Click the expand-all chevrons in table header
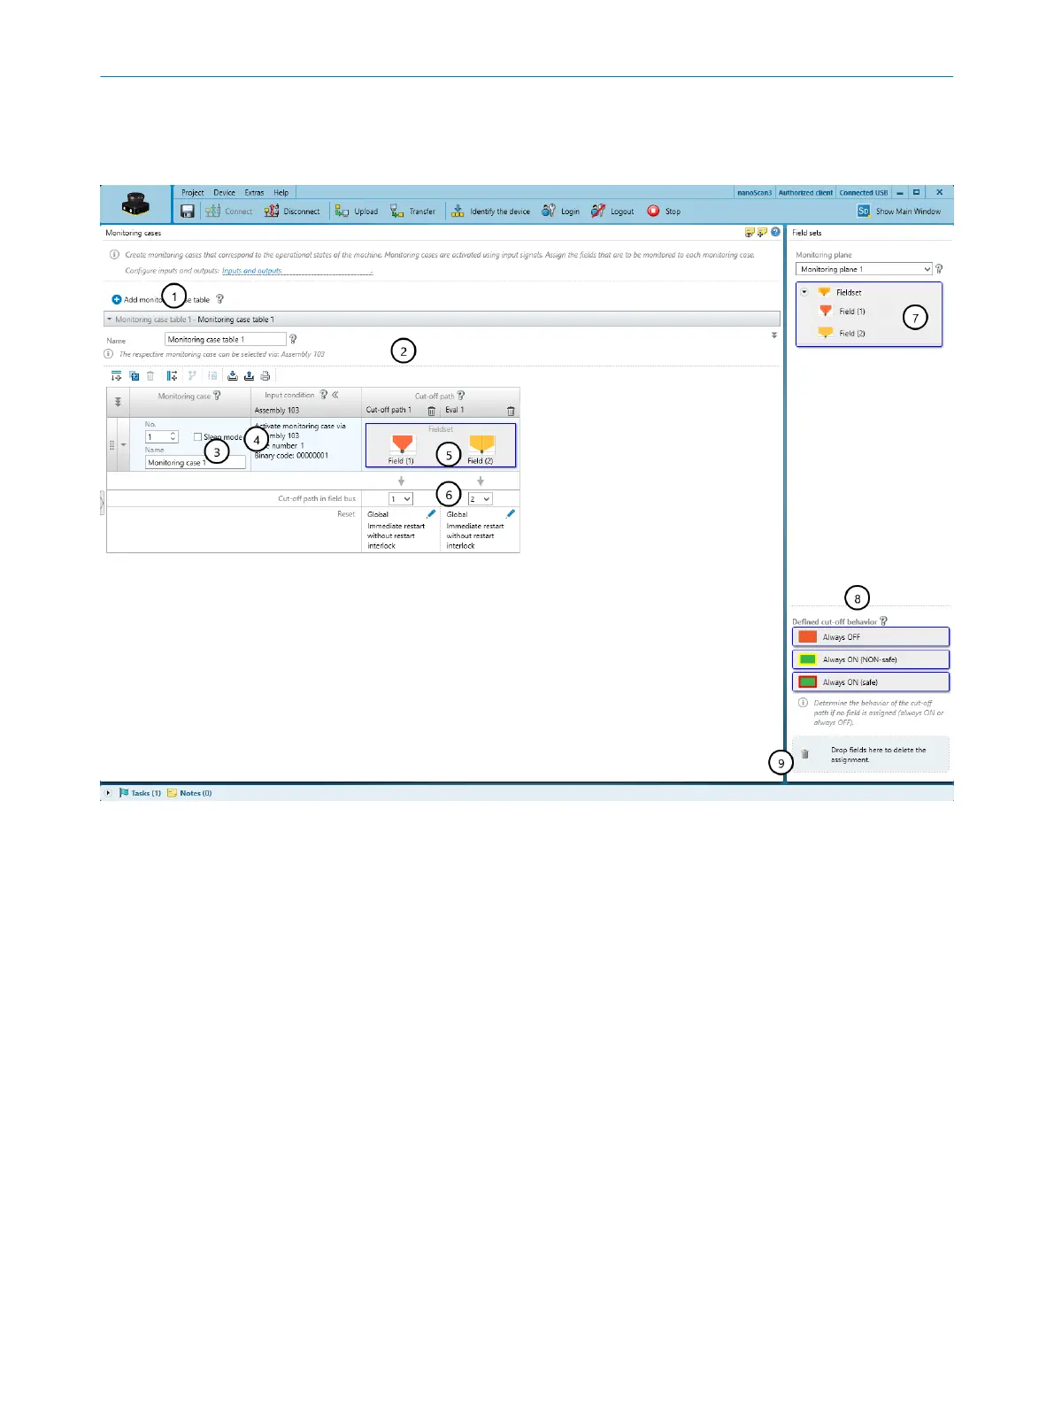1054x1402 pixels. click(x=118, y=402)
